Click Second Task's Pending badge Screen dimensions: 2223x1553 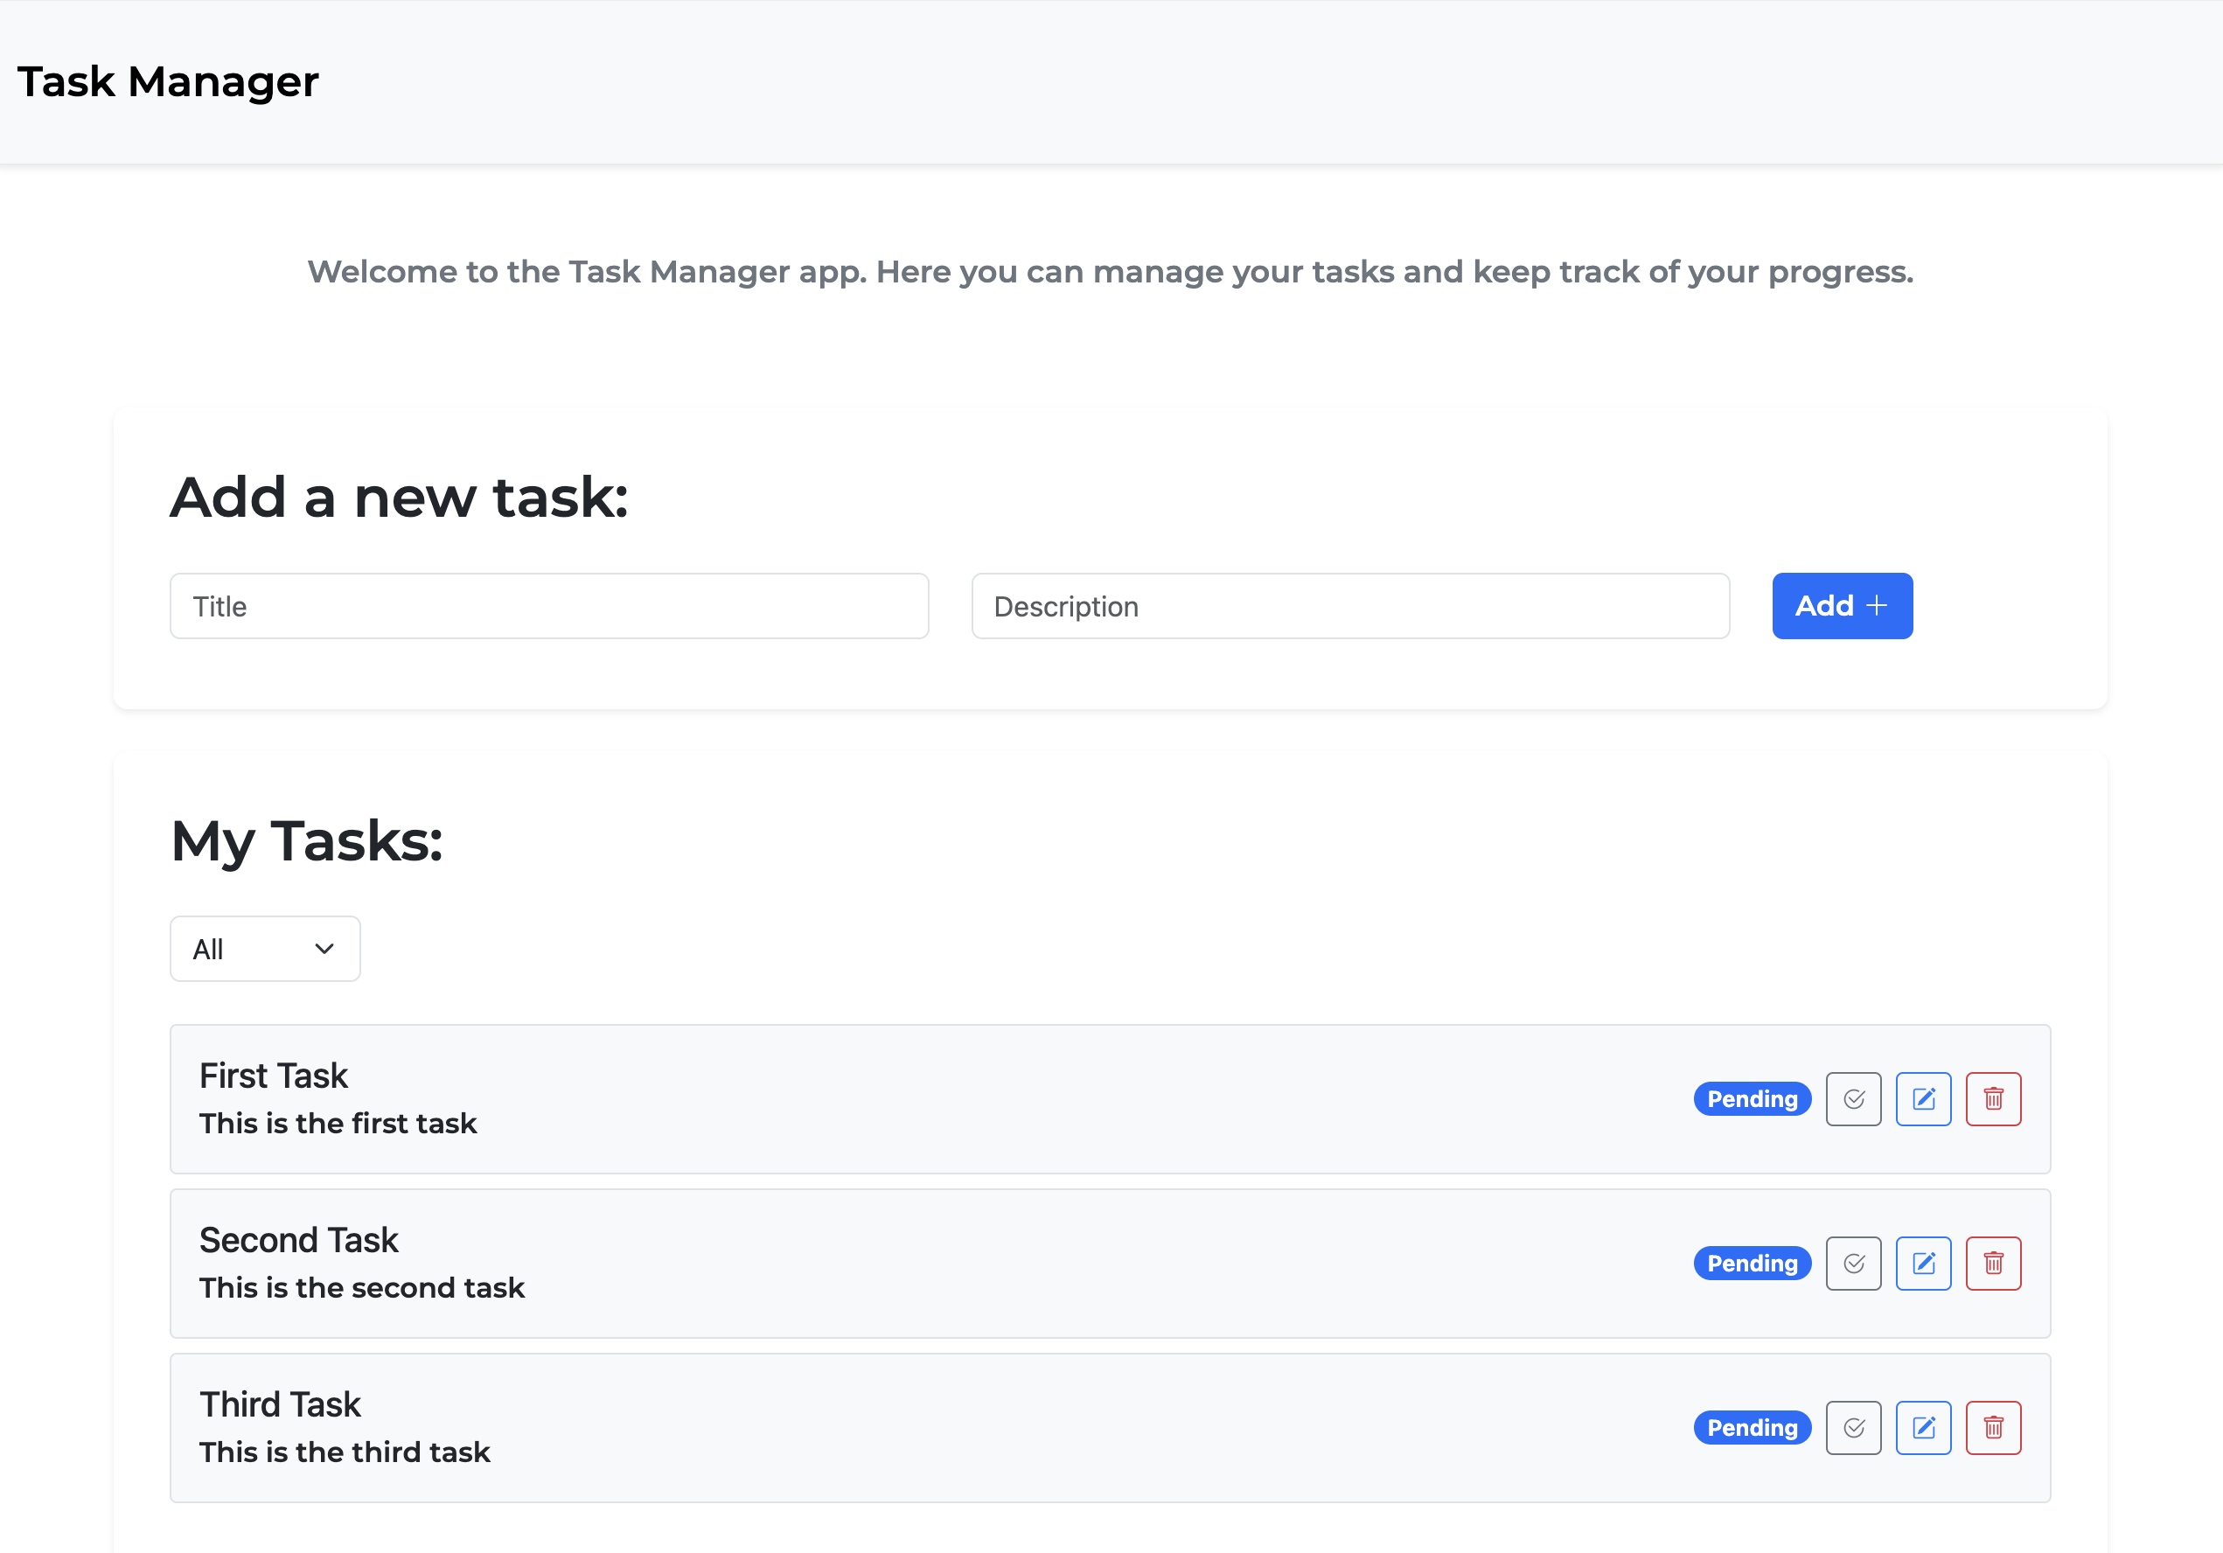[1752, 1264]
